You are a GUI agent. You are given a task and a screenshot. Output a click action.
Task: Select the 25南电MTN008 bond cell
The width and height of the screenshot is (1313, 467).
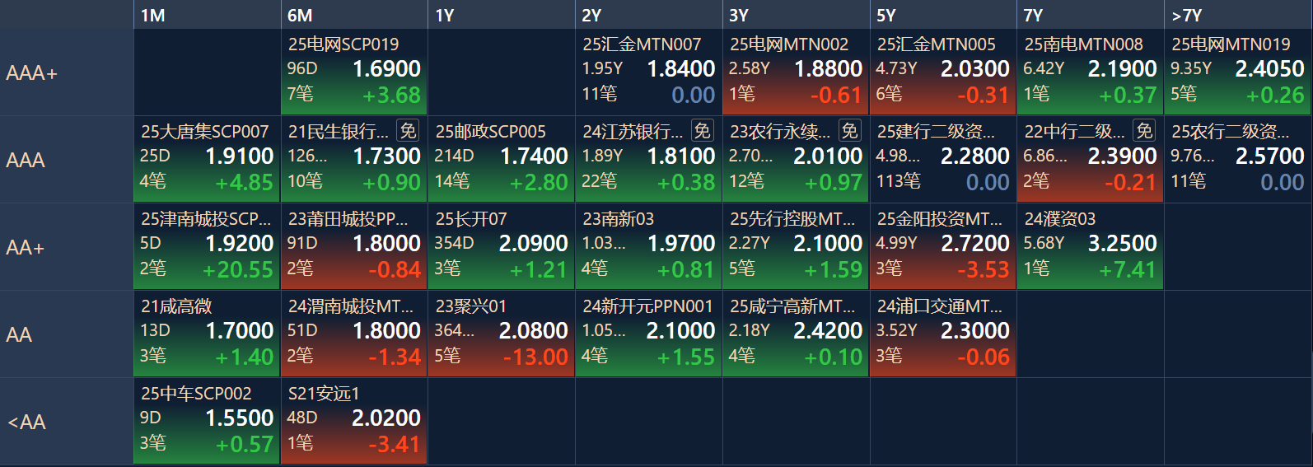[1091, 72]
